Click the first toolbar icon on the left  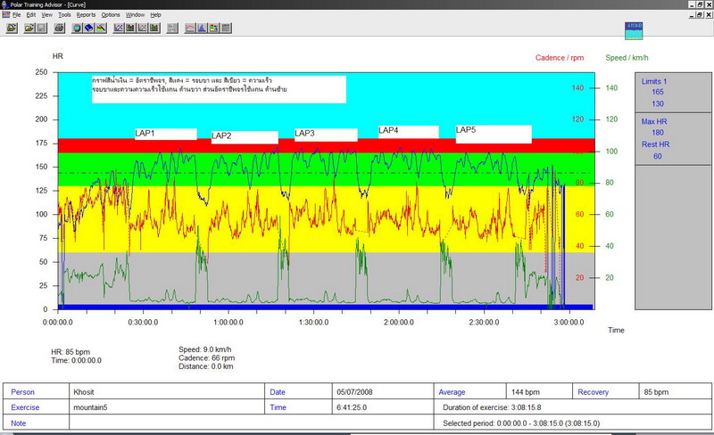point(12,28)
